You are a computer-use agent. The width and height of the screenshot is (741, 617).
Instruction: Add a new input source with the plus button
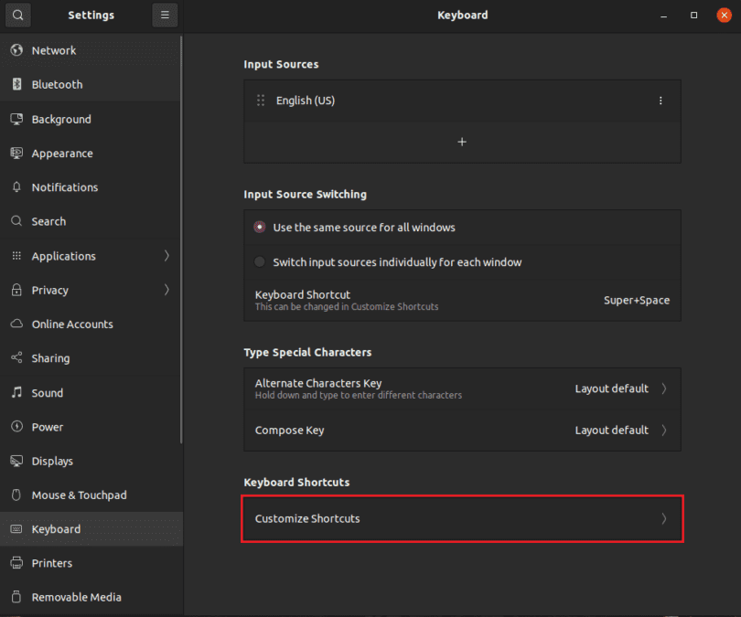pyautogui.click(x=462, y=142)
